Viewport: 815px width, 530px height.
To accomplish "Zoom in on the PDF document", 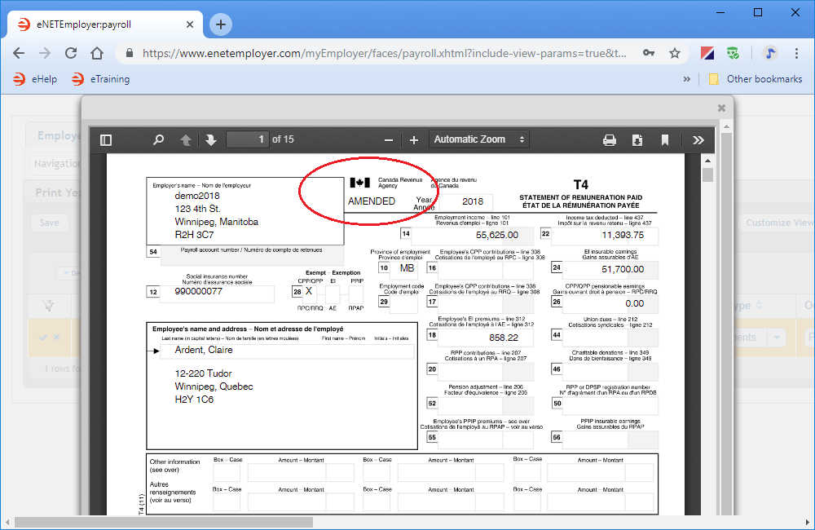I will (x=414, y=139).
